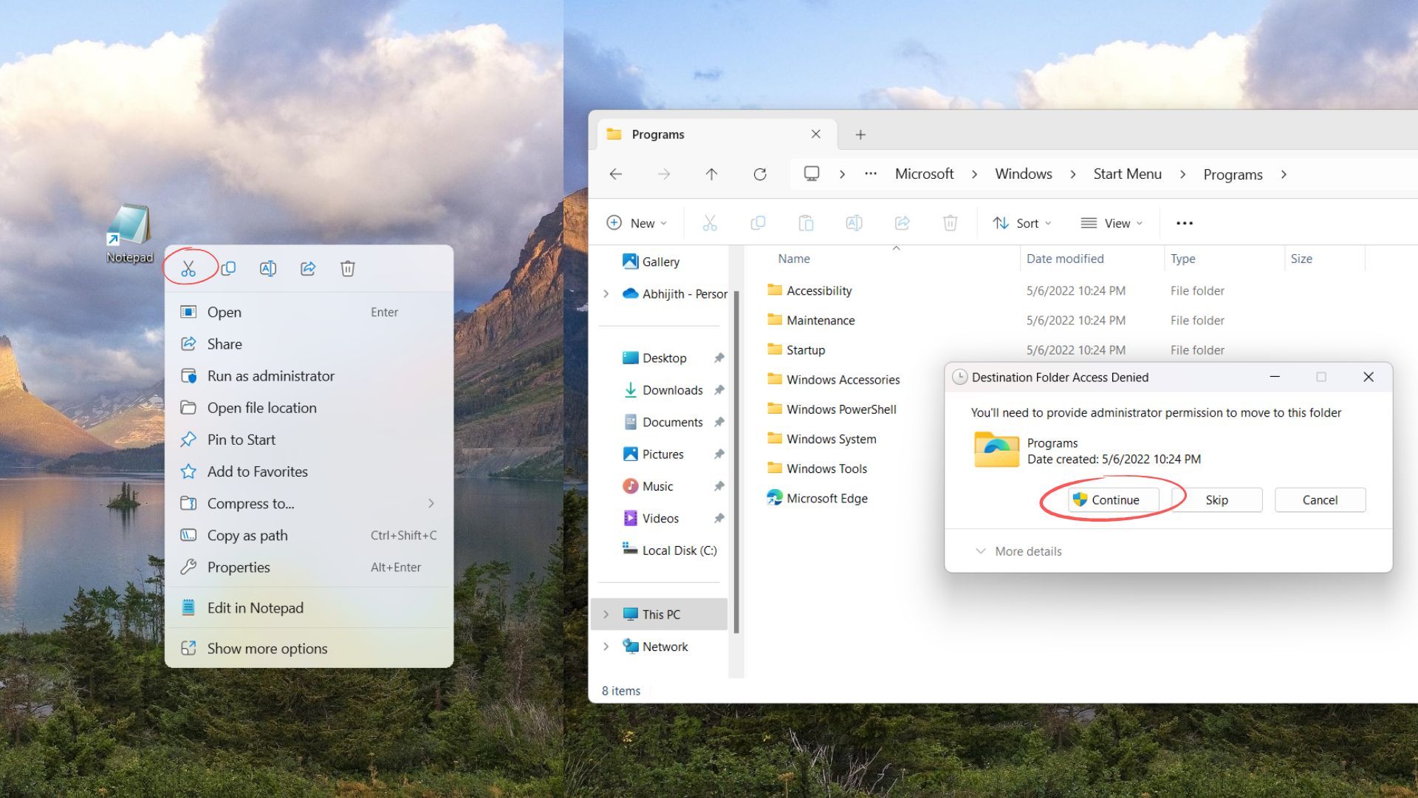Click the Back navigation arrow in Explorer
This screenshot has width=1418, height=798.
click(616, 174)
